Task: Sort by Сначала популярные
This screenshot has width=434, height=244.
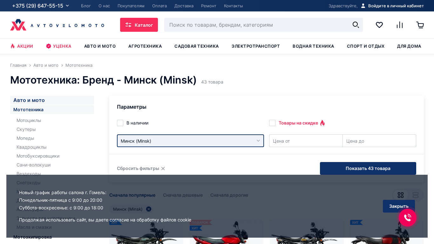Action: [132, 195]
